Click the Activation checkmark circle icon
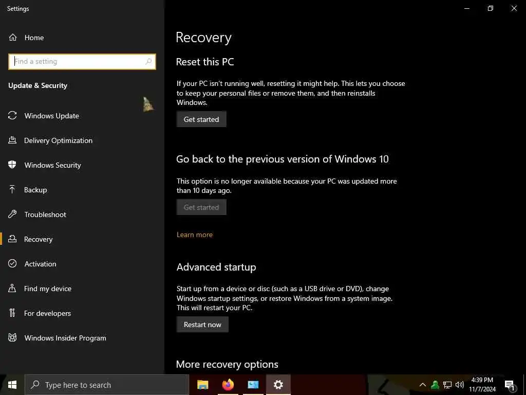Screen dimensions: 526x395 [x=12, y=264]
